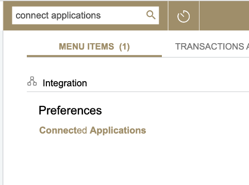Click the Preferences heading
Image resolution: width=249 pixels, height=185 pixels.
(x=70, y=110)
